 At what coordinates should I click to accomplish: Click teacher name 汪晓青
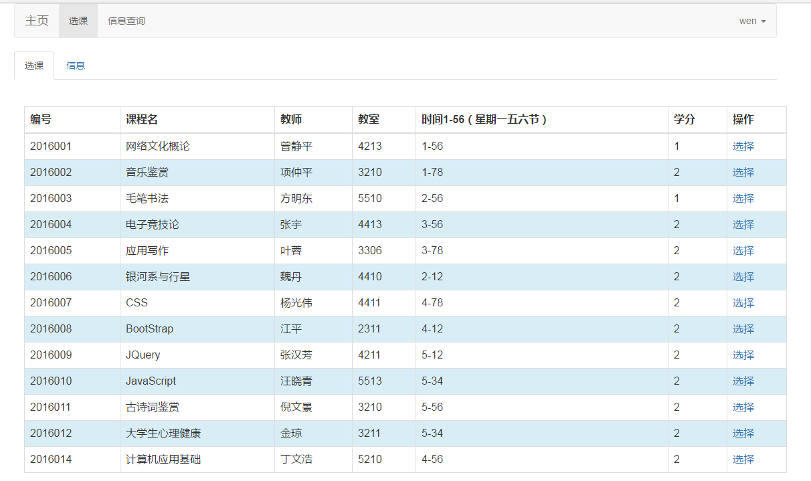(296, 381)
